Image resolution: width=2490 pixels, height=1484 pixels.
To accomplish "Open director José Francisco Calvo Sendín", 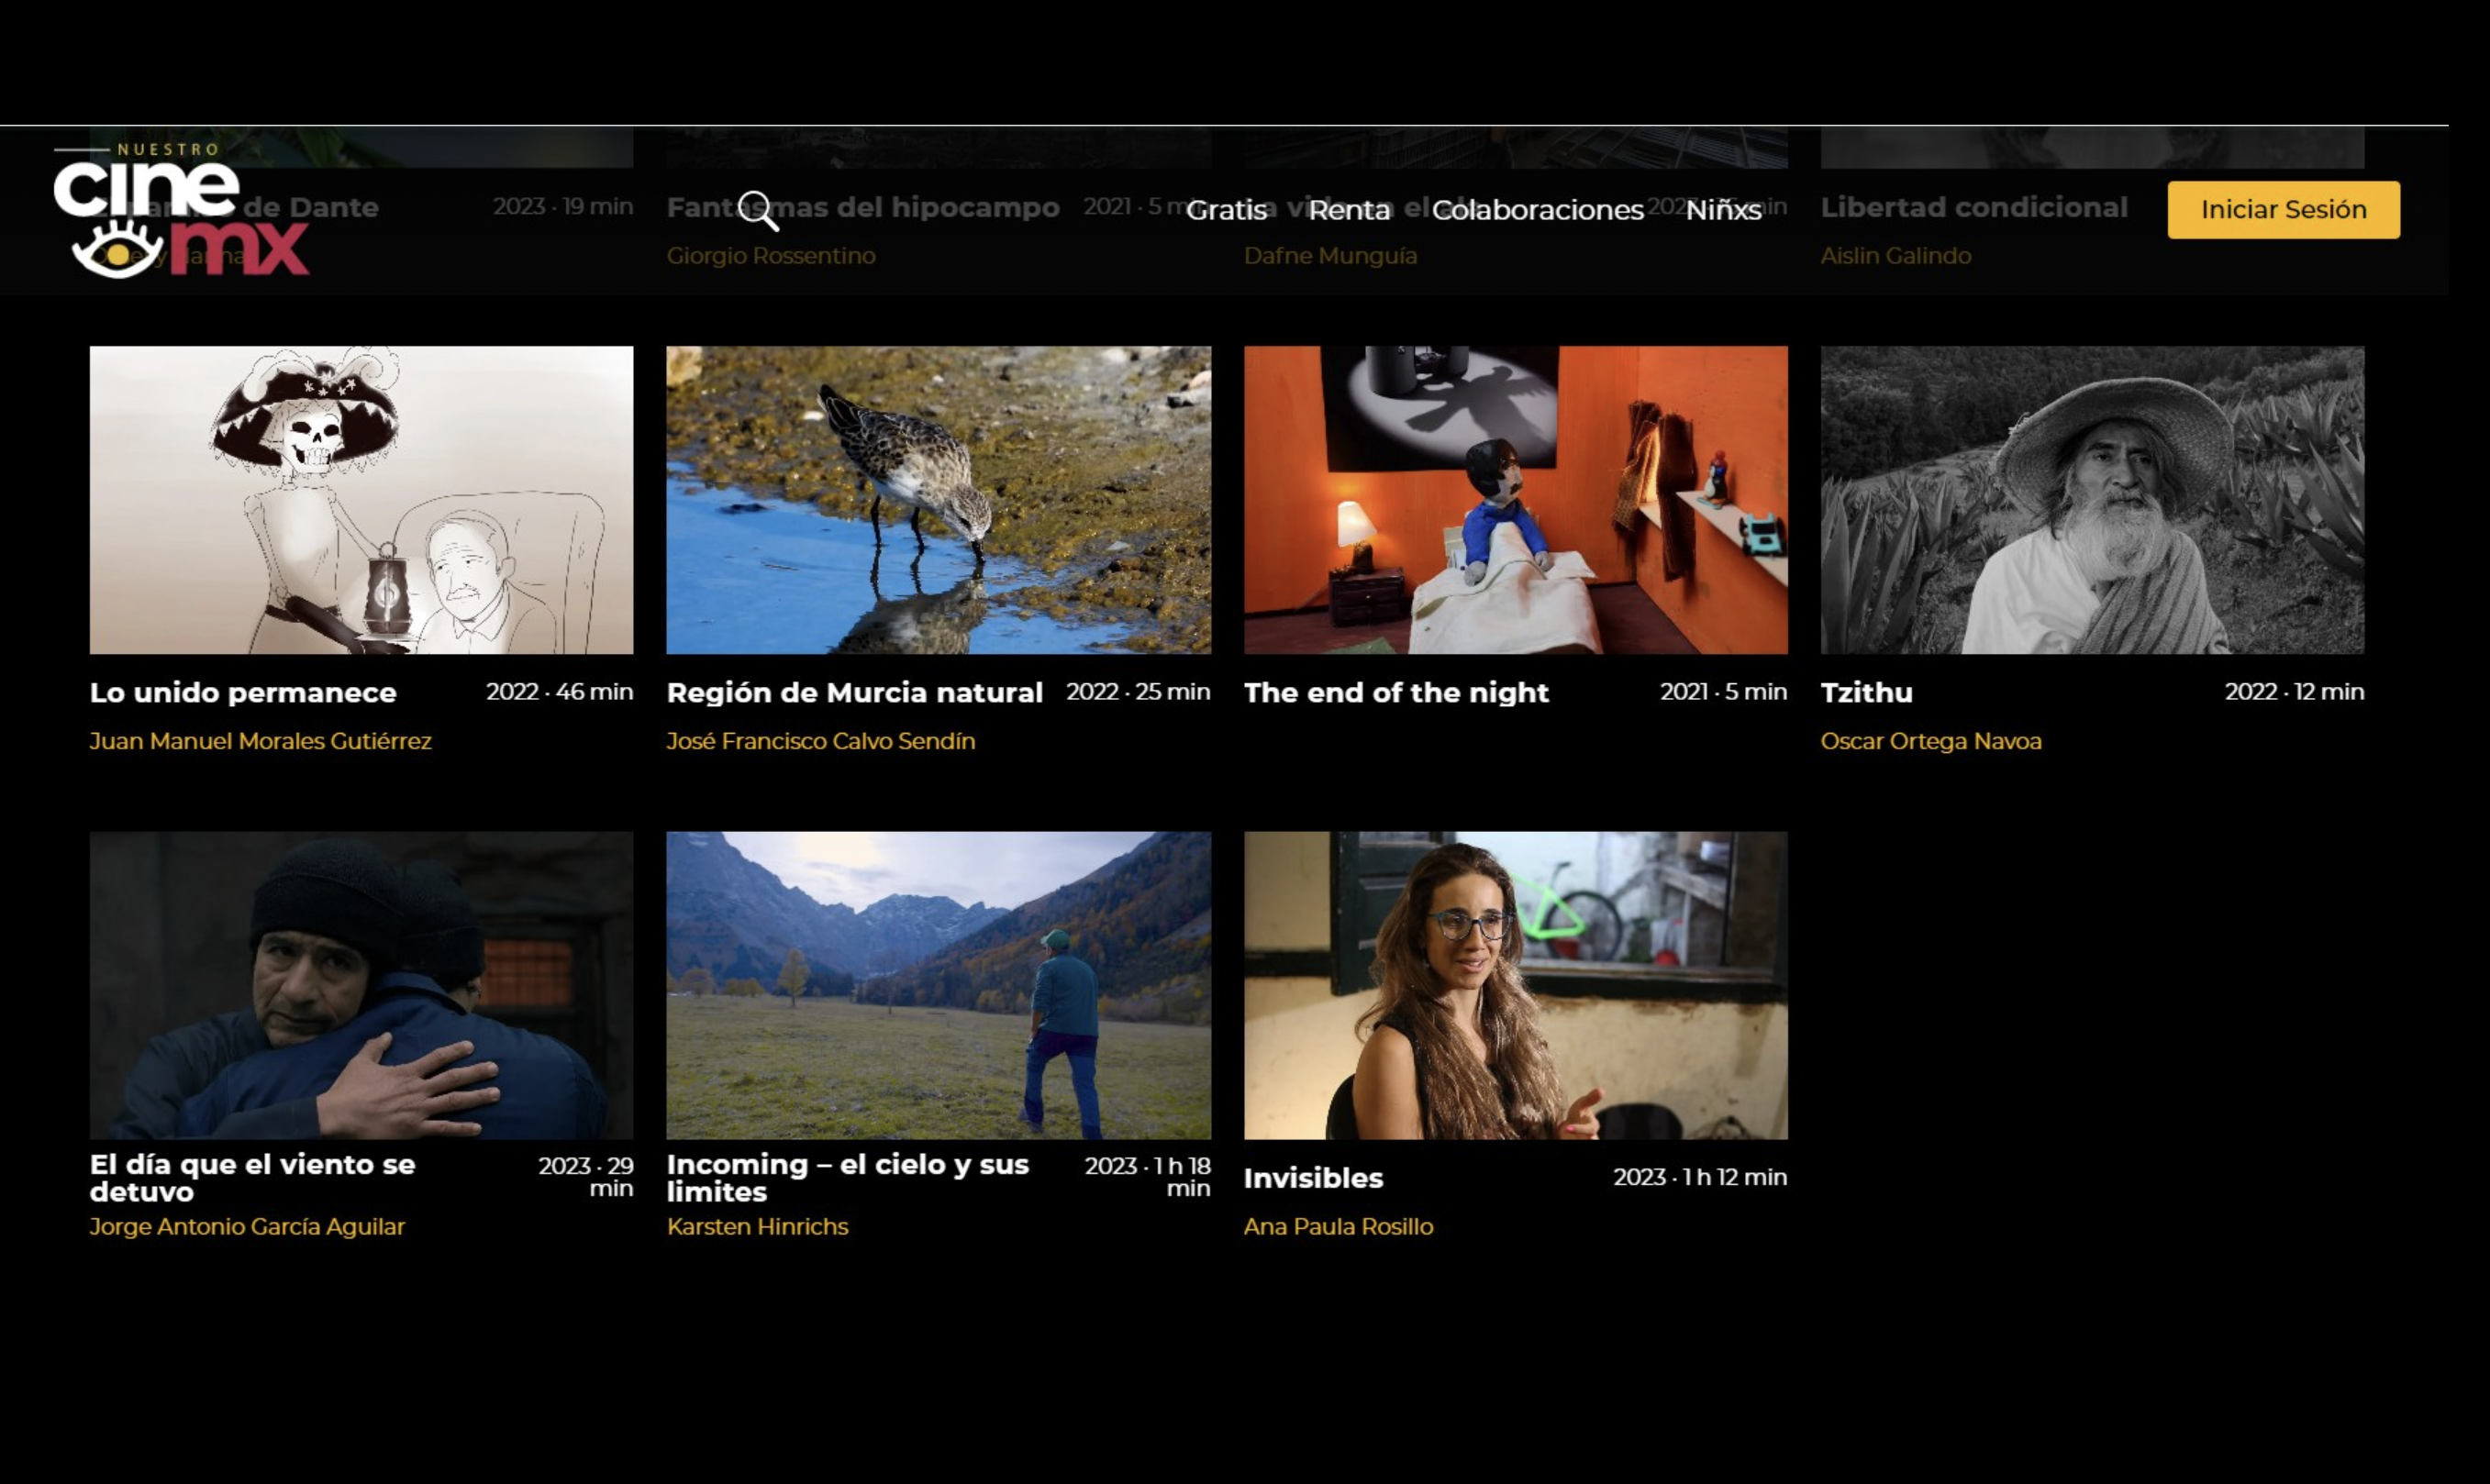I will 821,741.
